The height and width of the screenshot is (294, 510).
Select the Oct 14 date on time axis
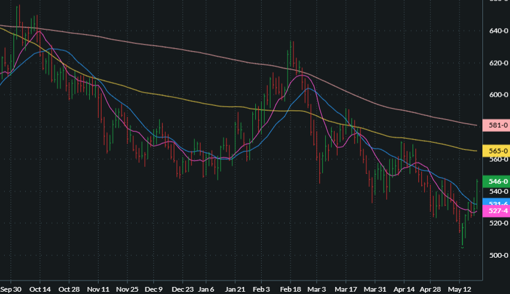click(40, 289)
